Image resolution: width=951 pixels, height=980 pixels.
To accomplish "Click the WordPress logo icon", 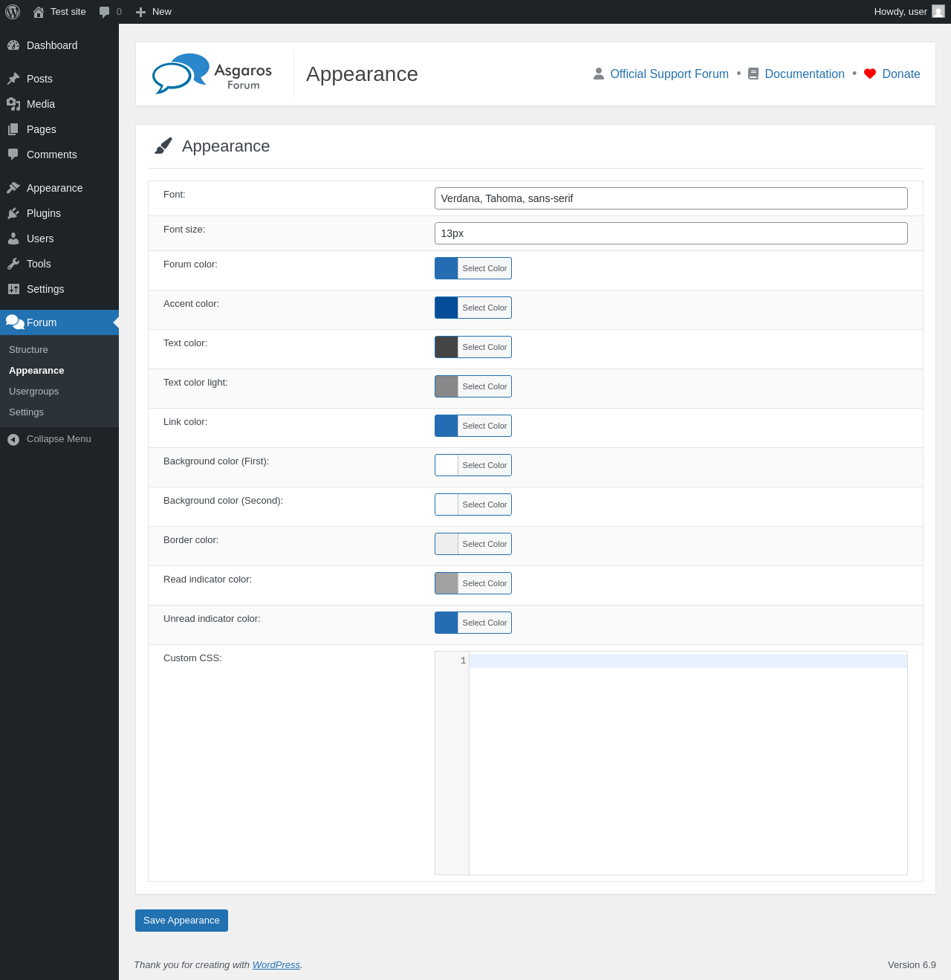I will 13,12.
